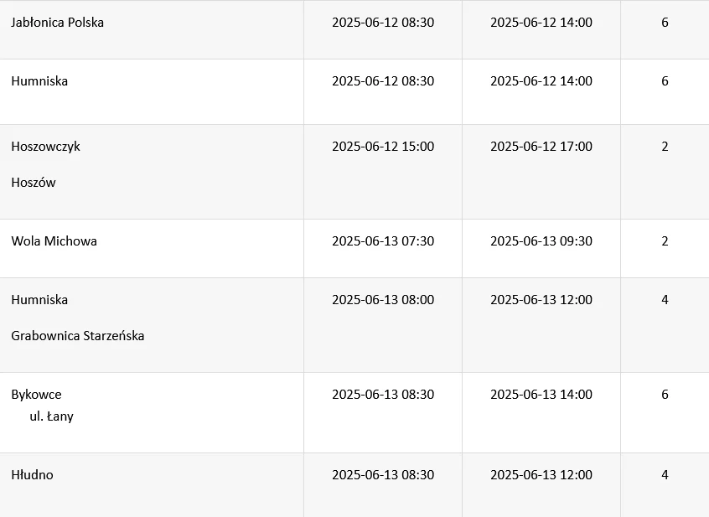Select the Bykowce location name
Screen dimensions: 709x517
pyautogui.click(x=37, y=395)
